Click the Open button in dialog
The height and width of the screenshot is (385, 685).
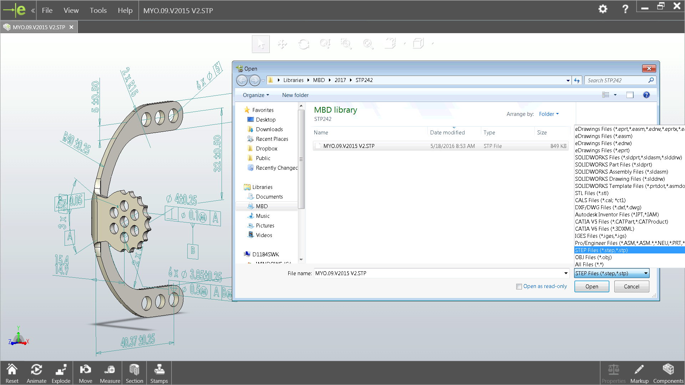tap(592, 287)
